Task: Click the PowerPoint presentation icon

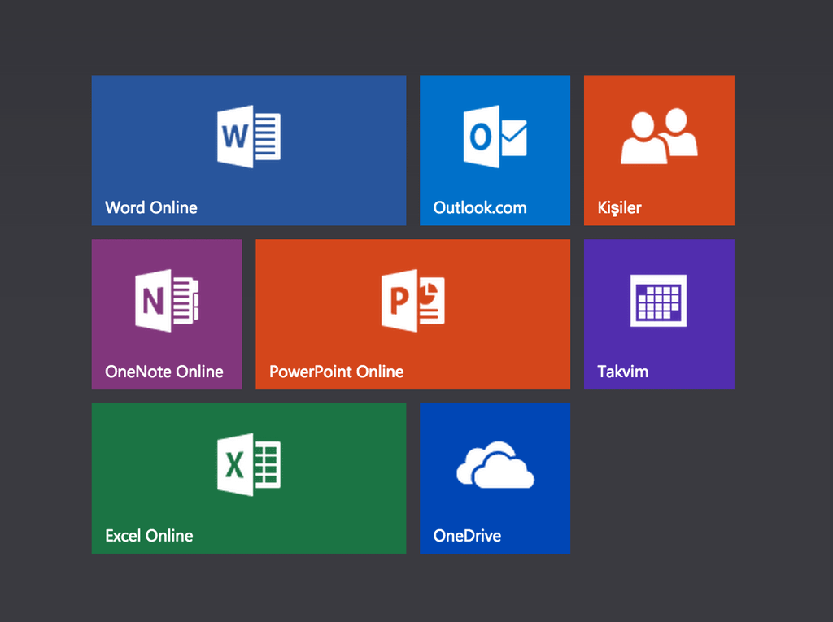Action: (412, 301)
